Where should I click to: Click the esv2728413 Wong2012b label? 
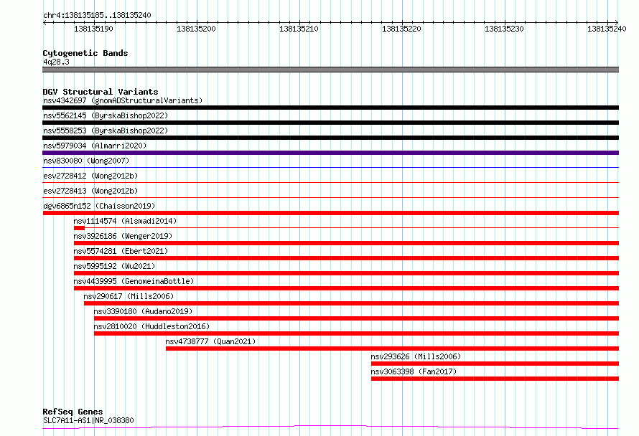90,191
